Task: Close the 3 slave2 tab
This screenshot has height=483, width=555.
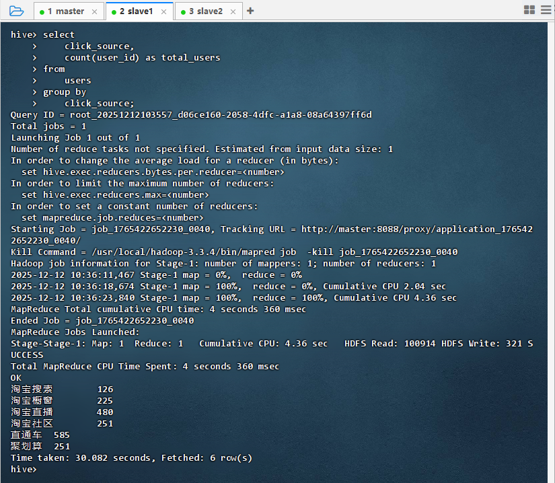Action: coord(233,11)
